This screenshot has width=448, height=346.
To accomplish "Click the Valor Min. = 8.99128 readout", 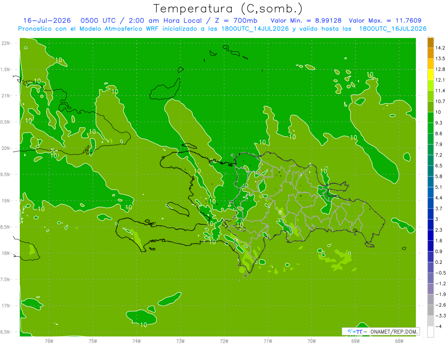I will click(x=306, y=21).
